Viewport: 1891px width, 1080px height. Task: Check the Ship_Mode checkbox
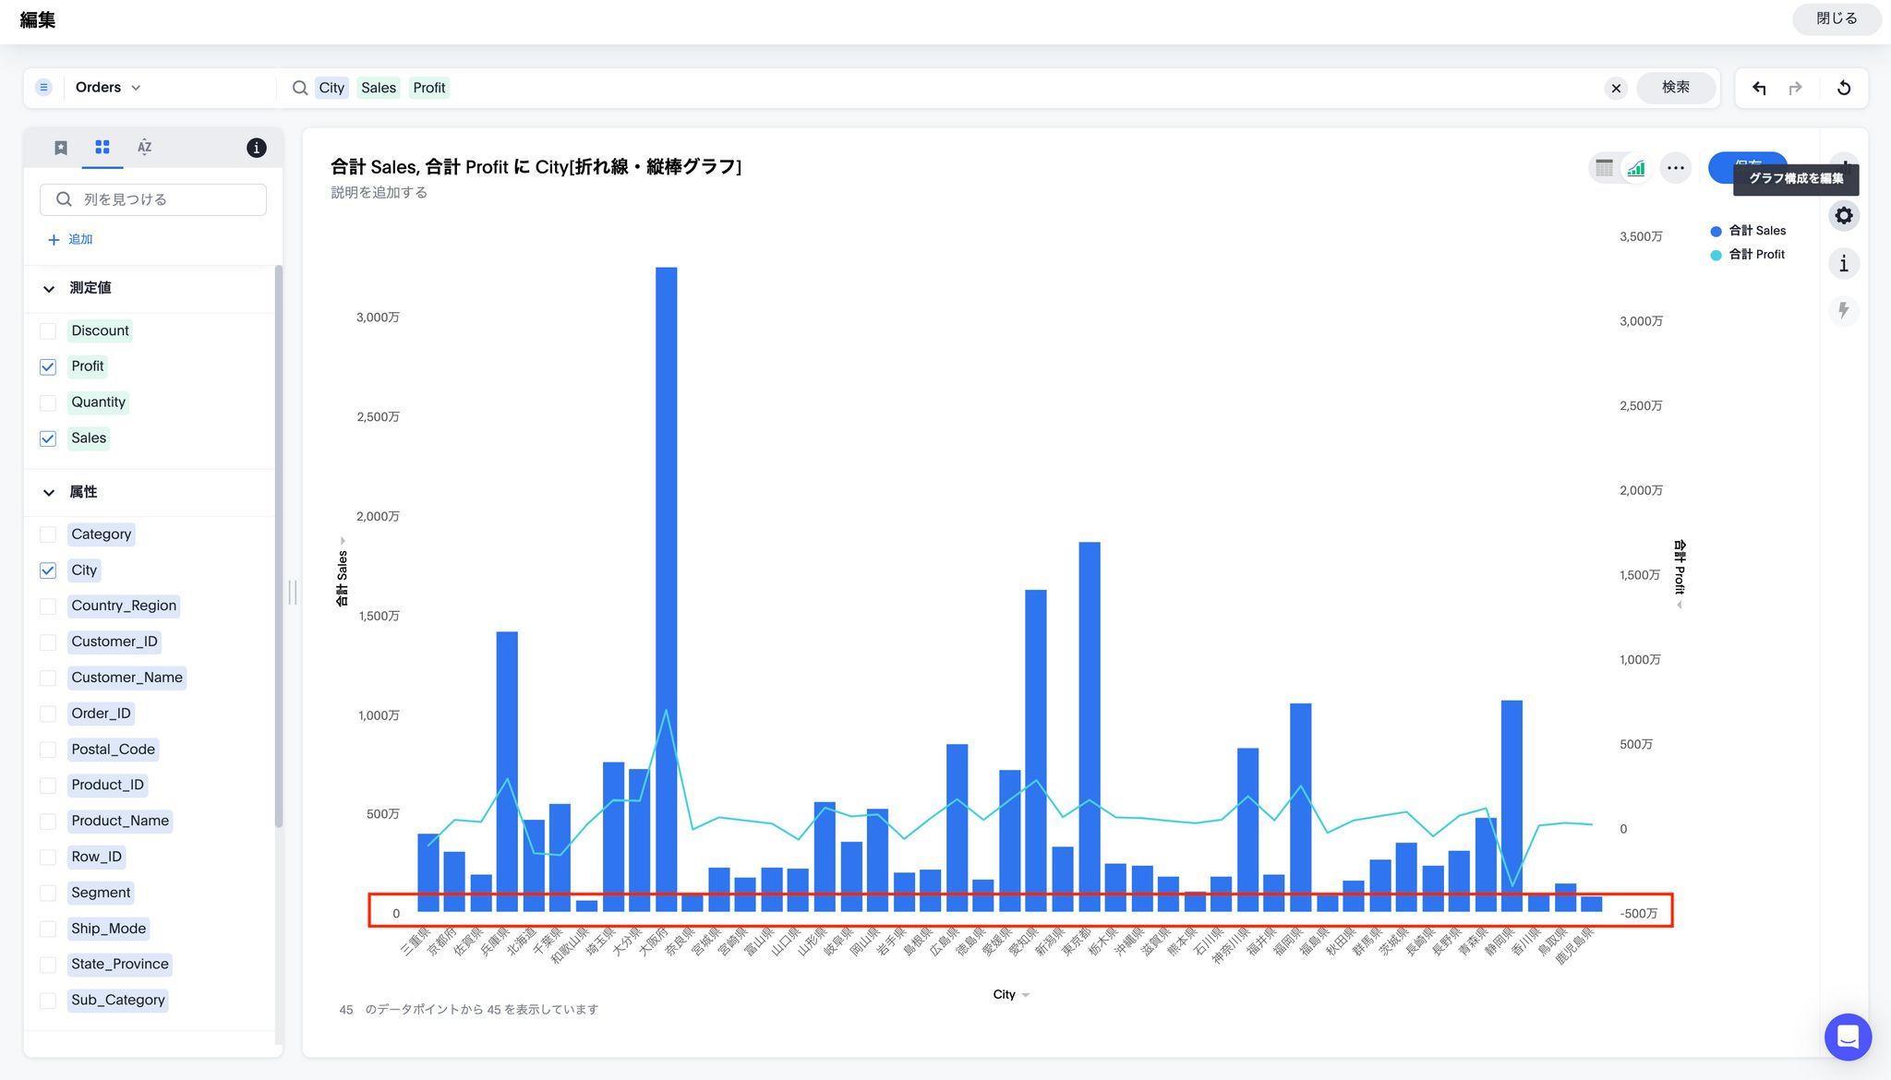coord(48,930)
